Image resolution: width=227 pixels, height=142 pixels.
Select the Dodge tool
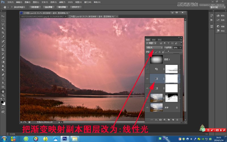tap(3, 70)
